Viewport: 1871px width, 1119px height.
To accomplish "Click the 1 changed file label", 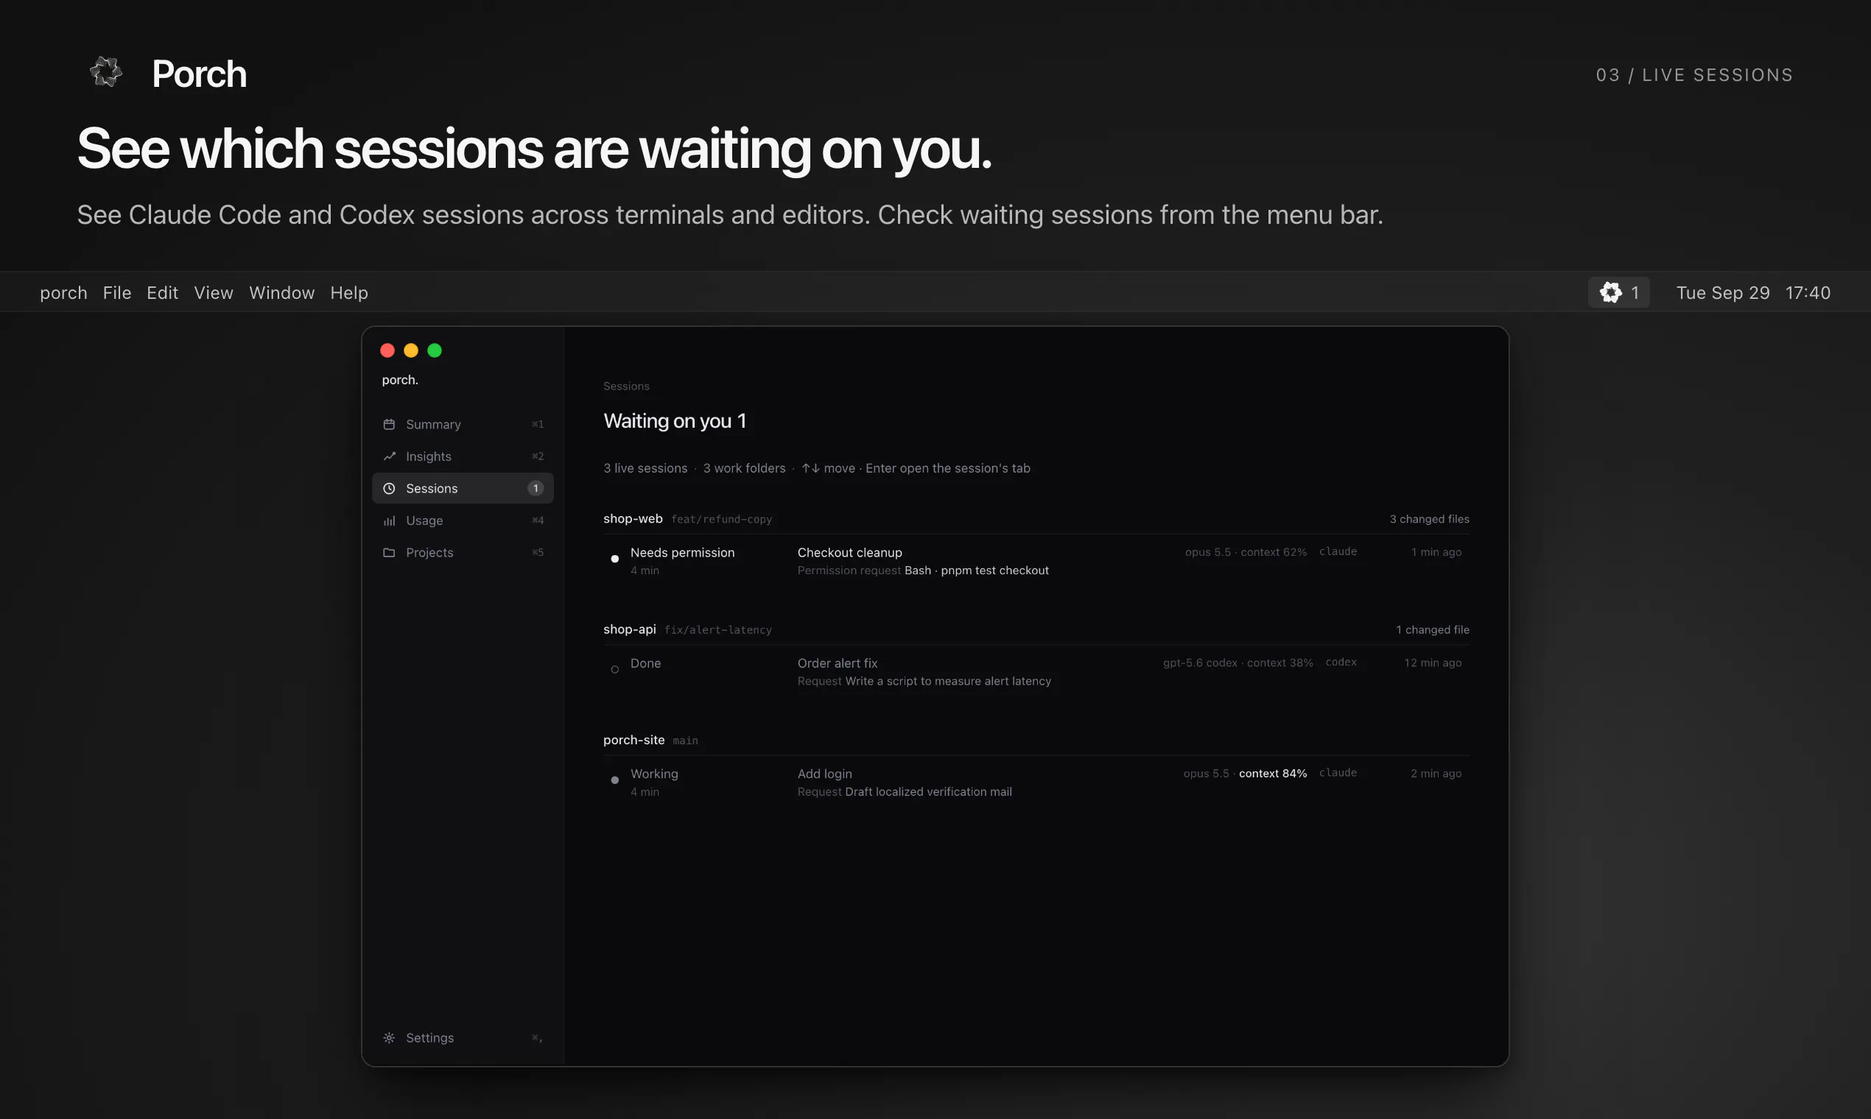I will coord(1432,630).
